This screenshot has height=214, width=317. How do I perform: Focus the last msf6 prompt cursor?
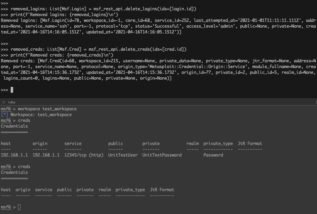19,207
